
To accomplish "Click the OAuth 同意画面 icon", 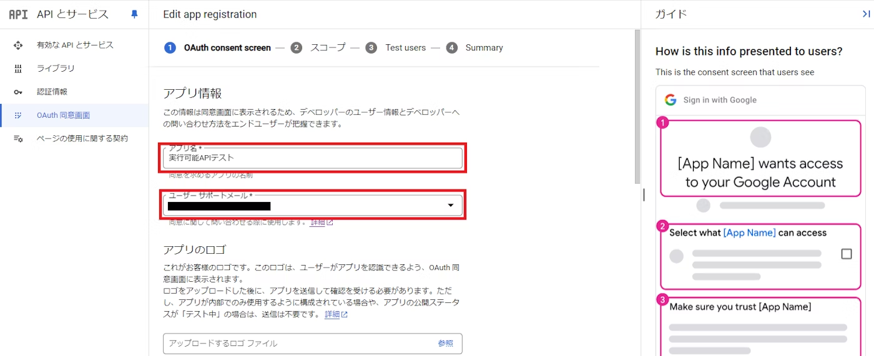I will (x=18, y=115).
